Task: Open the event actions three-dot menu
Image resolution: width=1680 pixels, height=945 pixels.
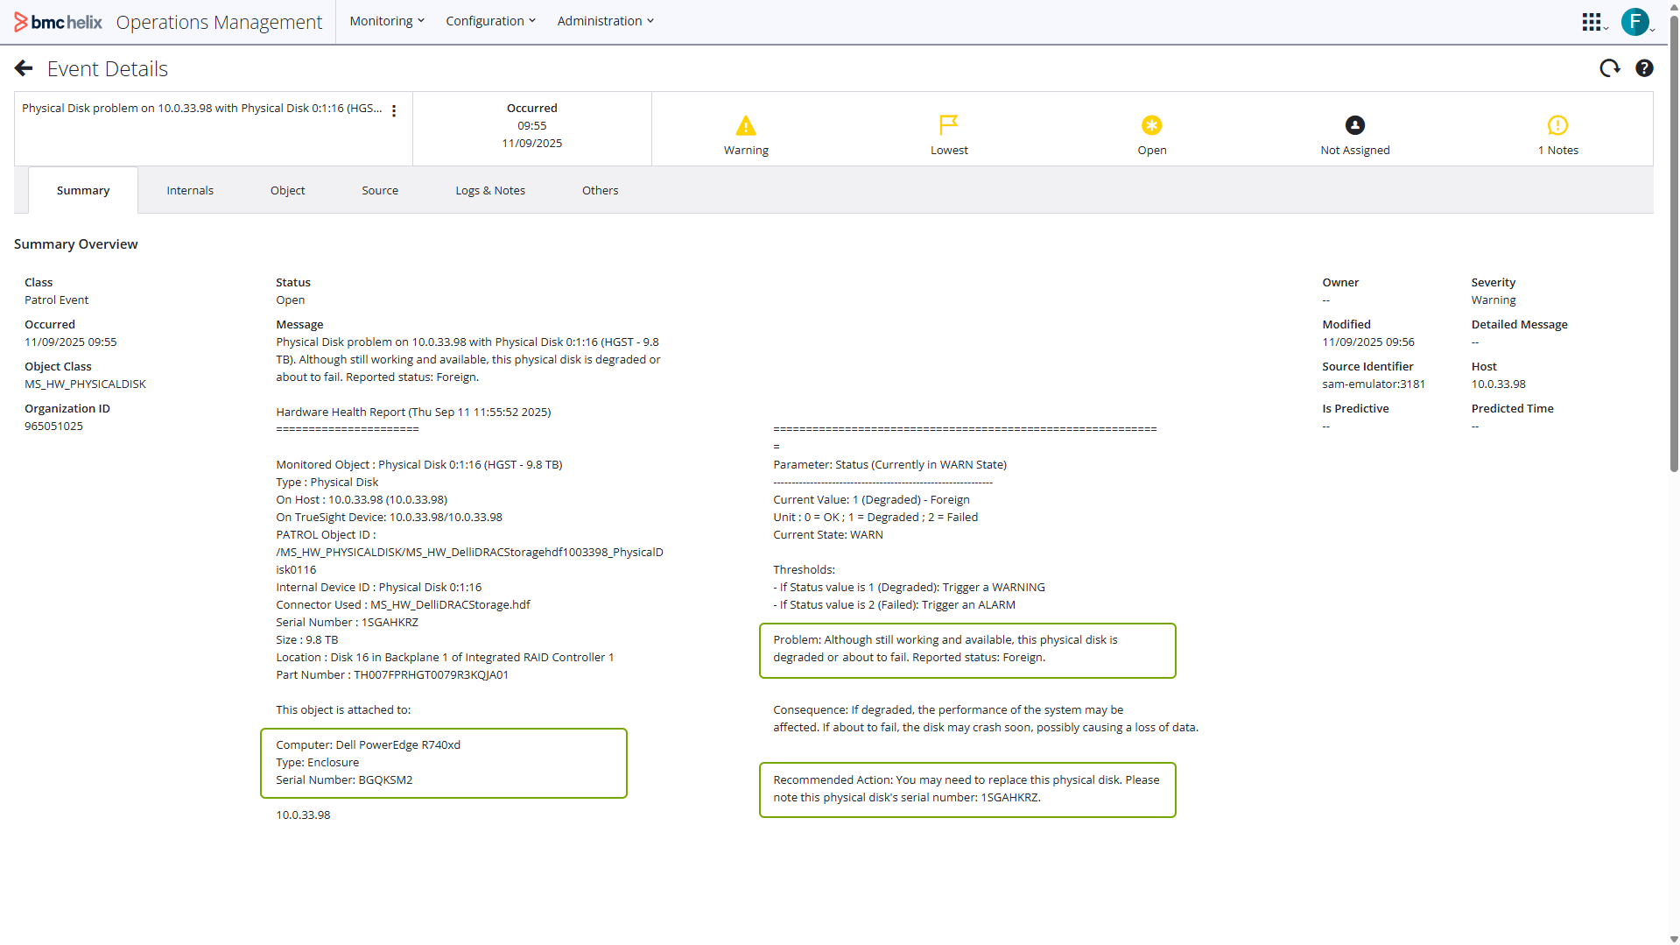Action: point(394,110)
